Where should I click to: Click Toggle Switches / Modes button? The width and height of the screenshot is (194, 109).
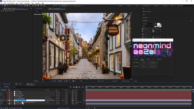click(x=63, y=108)
